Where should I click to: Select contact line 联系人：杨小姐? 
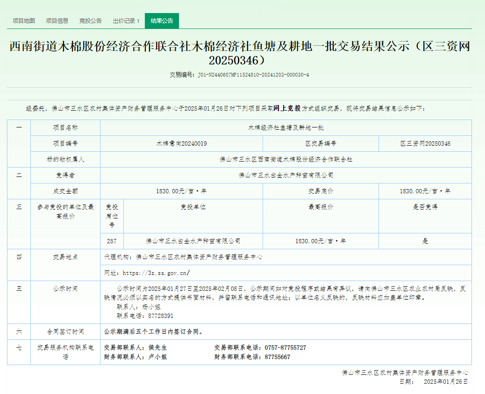coord(139,307)
